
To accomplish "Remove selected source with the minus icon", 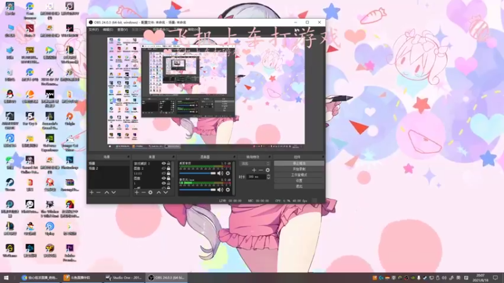I will point(144,192).
